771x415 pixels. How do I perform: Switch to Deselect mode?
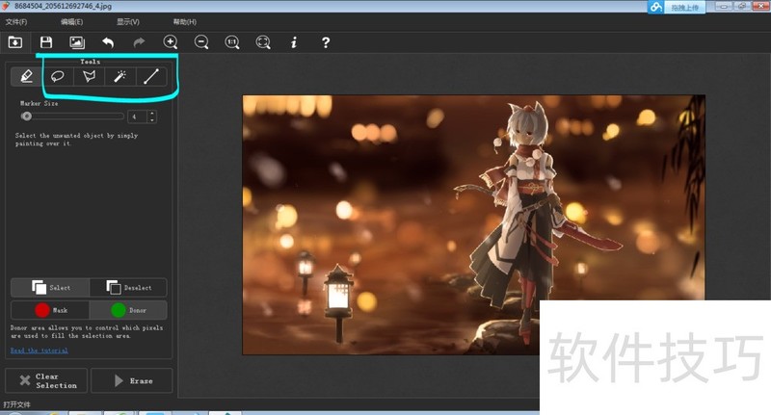tap(128, 288)
